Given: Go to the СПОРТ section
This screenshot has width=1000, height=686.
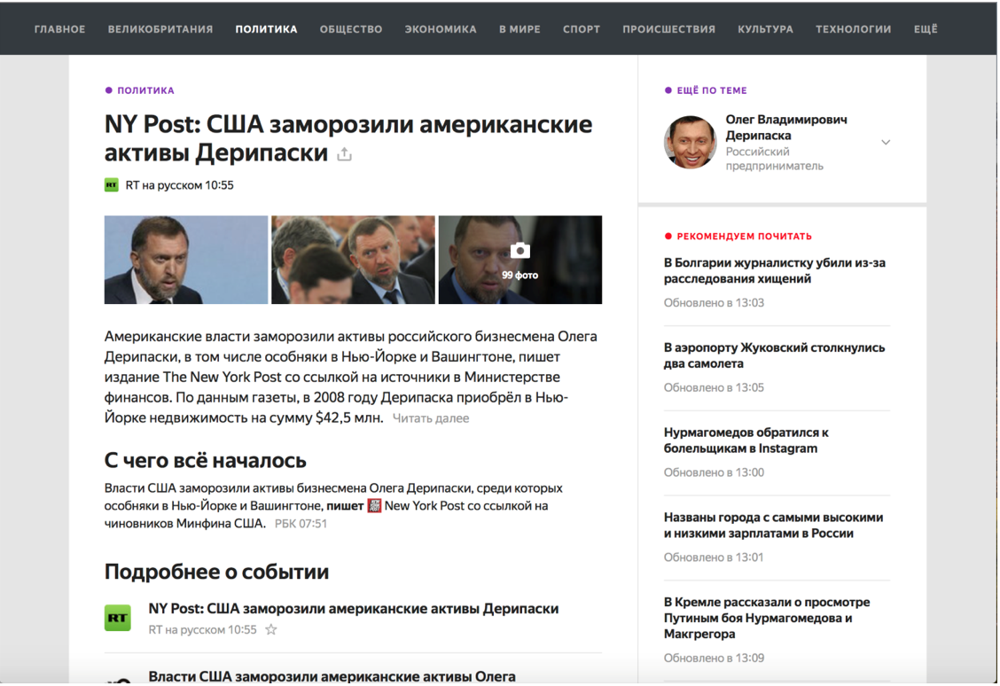Looking at the screenshot, I should point(581,29).
